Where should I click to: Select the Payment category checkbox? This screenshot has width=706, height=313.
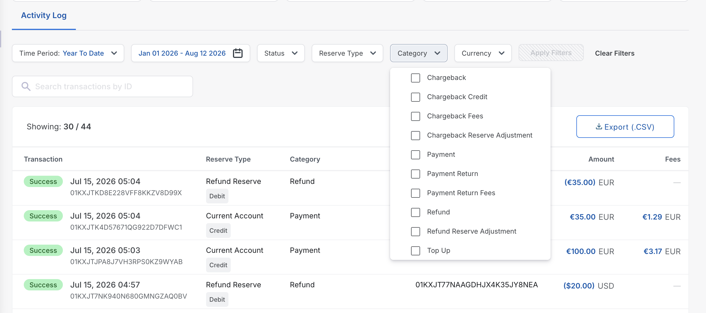coord(415,155)
